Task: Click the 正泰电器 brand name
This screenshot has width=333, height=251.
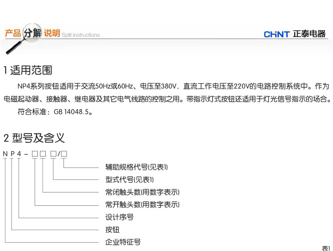Action: click(x=309, y=34)
